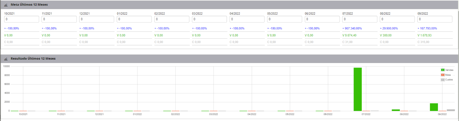Click the 01/2022 x-axis chart label
The height and width of the screenshot is (121, 459).
click(137, 114)
